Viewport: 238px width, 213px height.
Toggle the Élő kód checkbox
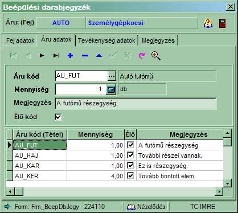coord(58,117)
